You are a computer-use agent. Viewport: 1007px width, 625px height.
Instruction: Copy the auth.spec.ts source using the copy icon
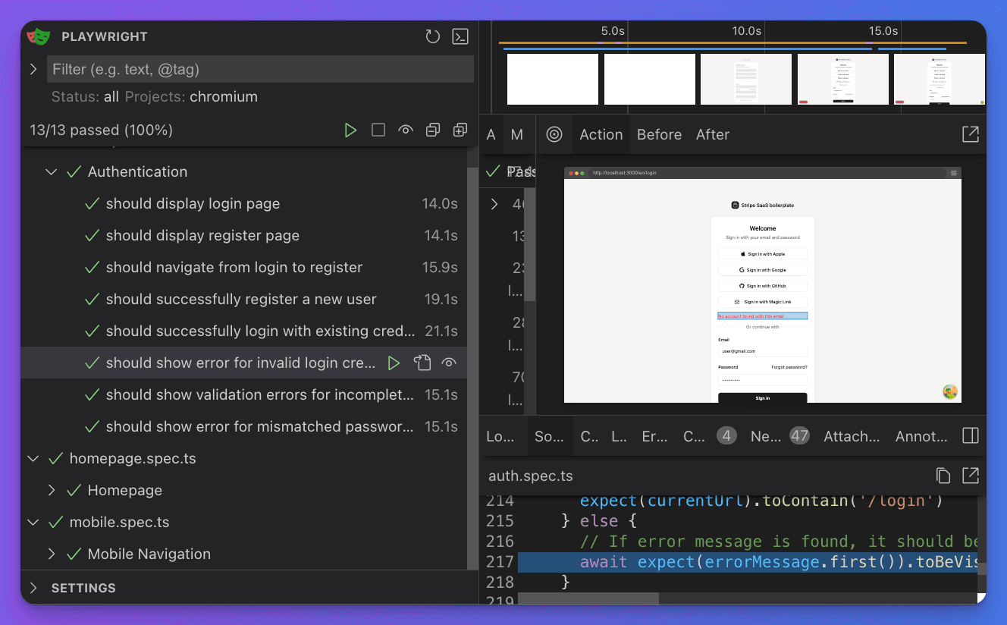[x=943, y=476]
